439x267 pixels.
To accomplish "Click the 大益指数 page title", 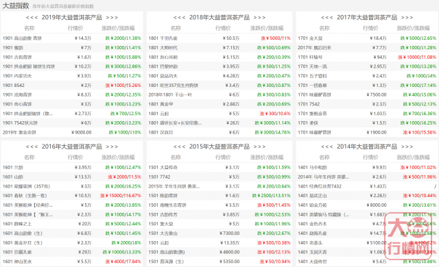I will 16,5.
